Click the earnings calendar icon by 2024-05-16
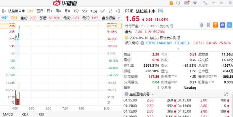This screenshot has width=233, height=117. click(127, 38)
